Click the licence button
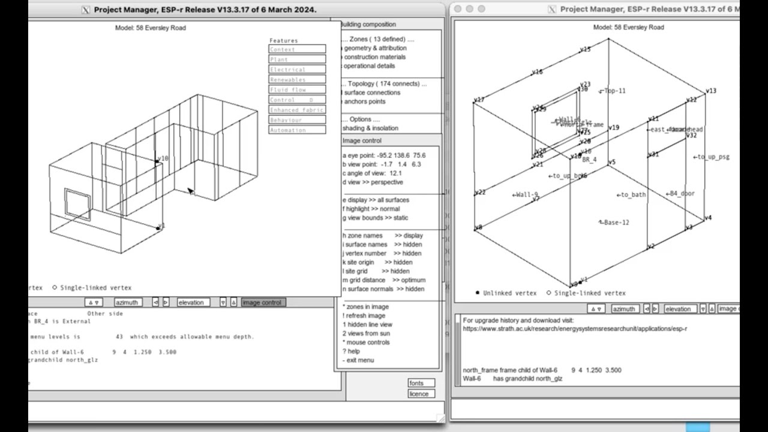 coord(422,394)
